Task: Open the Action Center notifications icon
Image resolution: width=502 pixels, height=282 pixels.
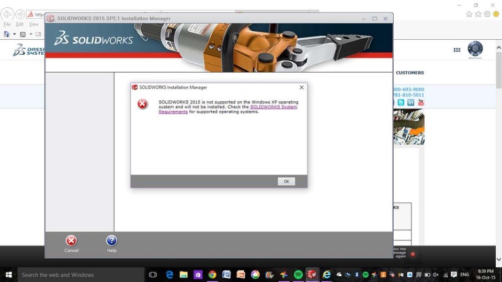Action: tap(454, 275)
